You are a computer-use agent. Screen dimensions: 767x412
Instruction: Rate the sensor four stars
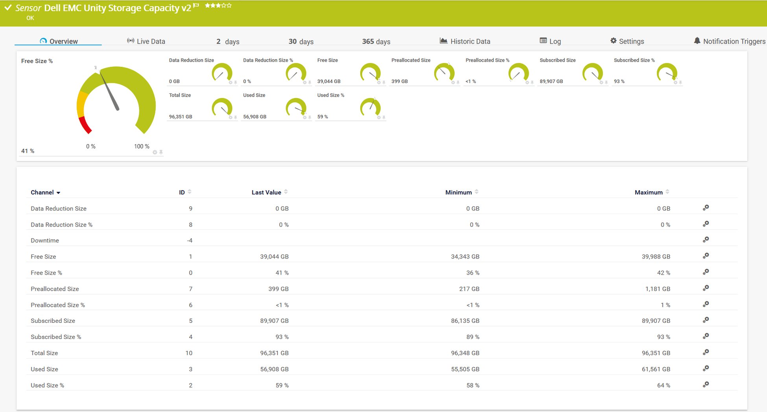224,5
